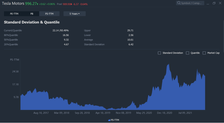Screen dimensions: 224x123
Task: Click the Nov 08, 2019 axis date
Action: [x=123, y=113]
